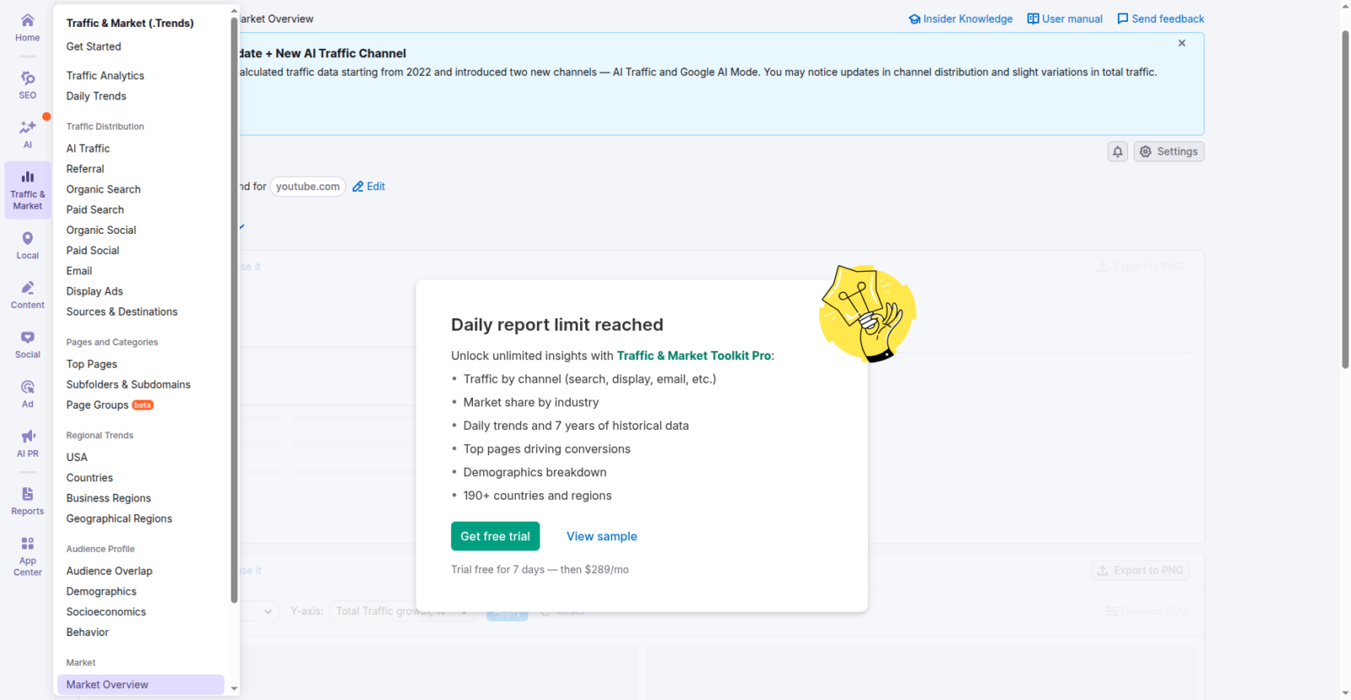Open the AI PR megaphone icon
This screenshot has height=700, width=1351.
[27, 442]
